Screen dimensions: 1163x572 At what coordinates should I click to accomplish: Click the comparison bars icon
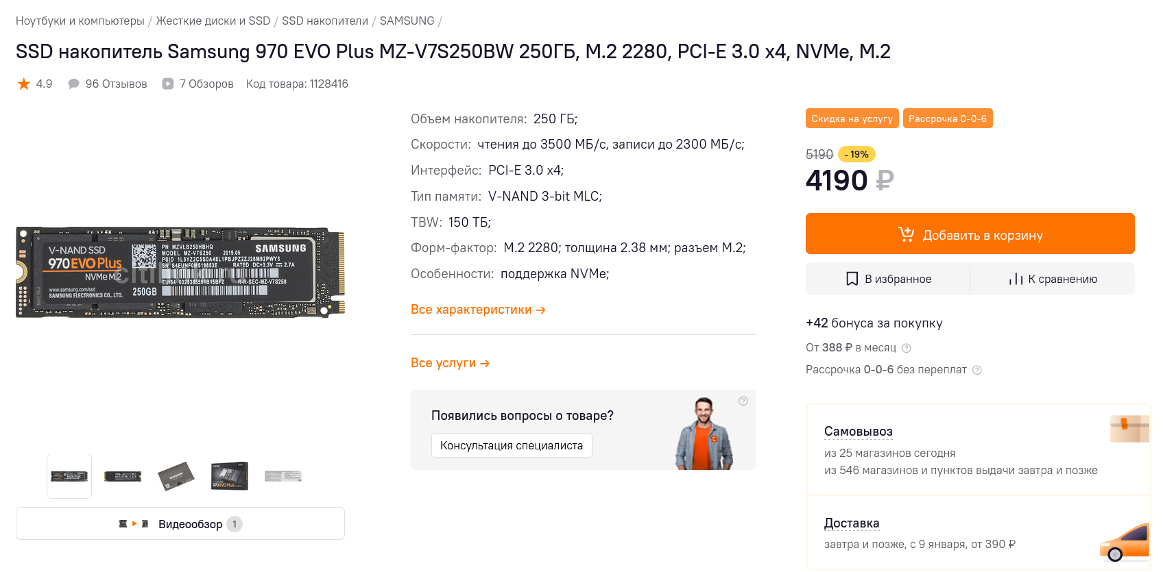tap(1016, 279)
